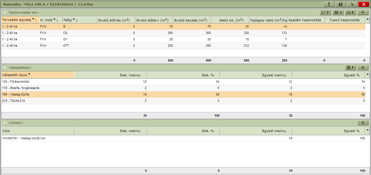
Task: Select the 190 - Vastag tűzifa row
Action: (183, 94)
